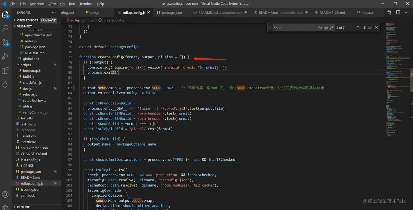This screenshot has width=413, height=210.
Task: Expand the replace field in find widget
Action: [x=270, y=28]
